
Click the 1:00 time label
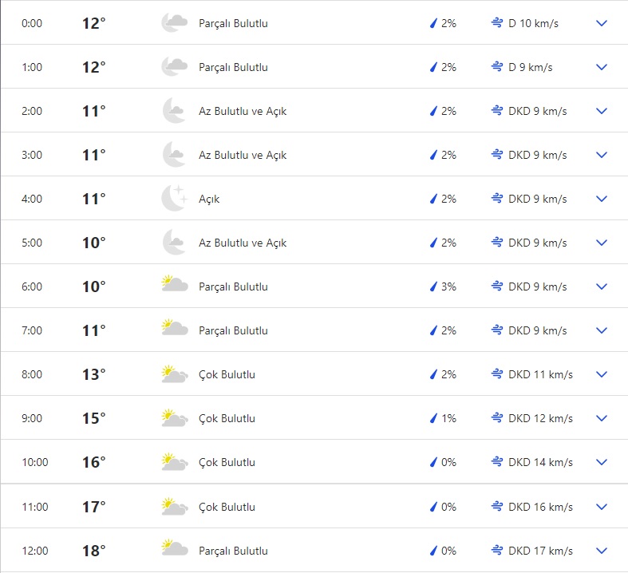pos(32,67)
